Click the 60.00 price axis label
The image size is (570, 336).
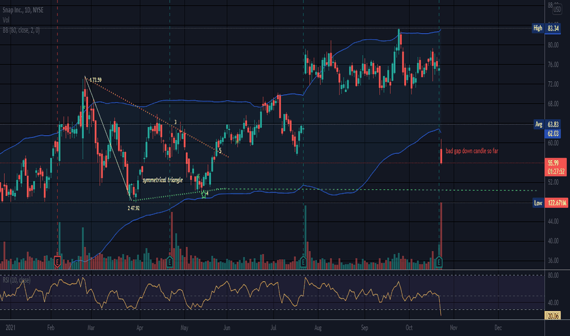[553, 143]
